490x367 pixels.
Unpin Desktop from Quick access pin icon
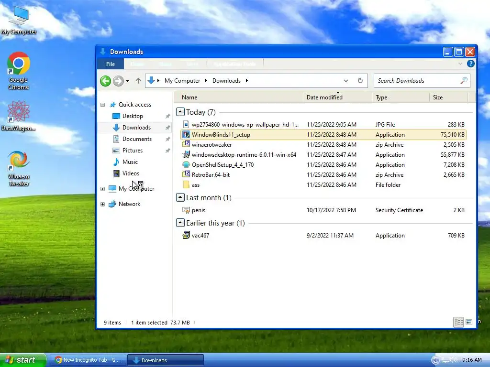pyautogui.click(x=167, y=116)
